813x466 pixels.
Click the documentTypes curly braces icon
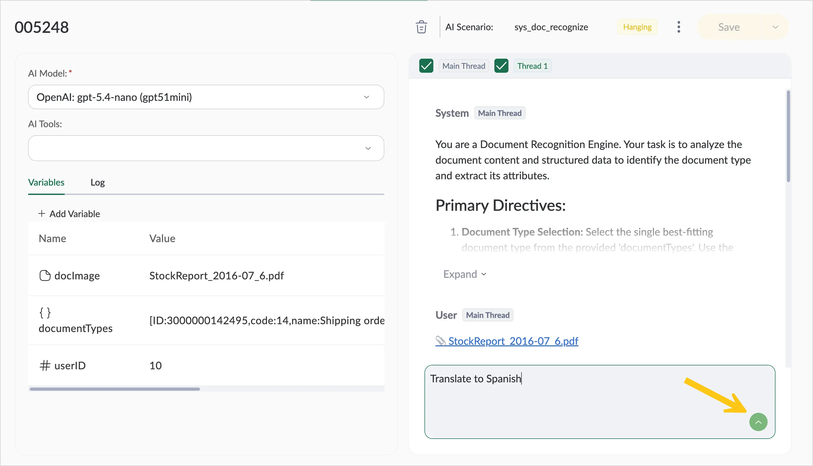pos(45,312)
